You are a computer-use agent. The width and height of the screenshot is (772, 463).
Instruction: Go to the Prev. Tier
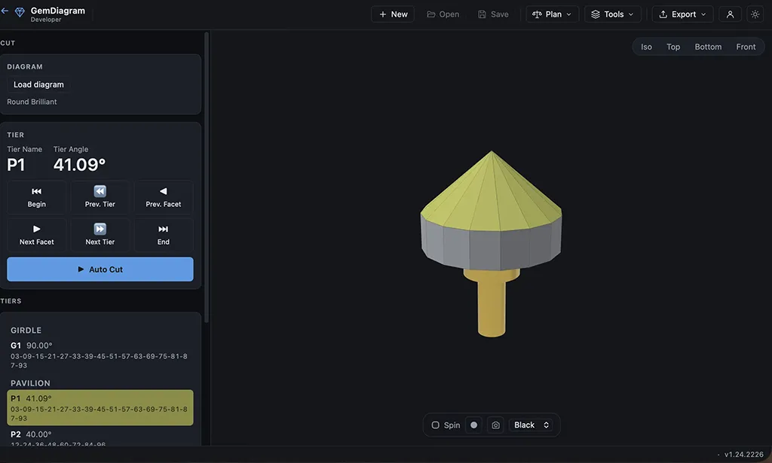click(x=100, y=197)
